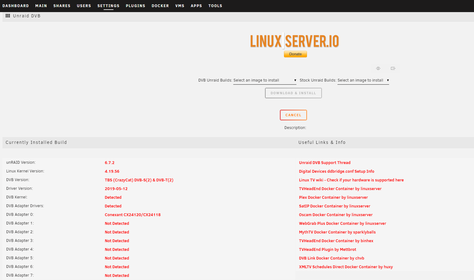The image size is (474, 280).
Task: Open the DVB Unraid Builds dropdown
Action: (265, 80)
